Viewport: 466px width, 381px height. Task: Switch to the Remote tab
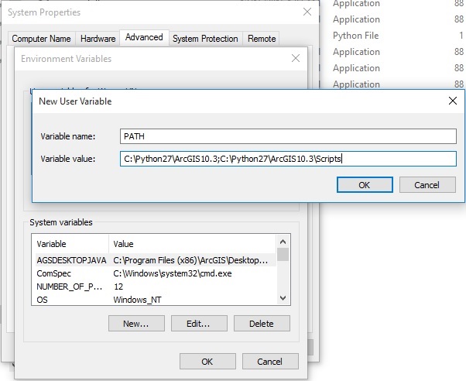coord(262,39)
